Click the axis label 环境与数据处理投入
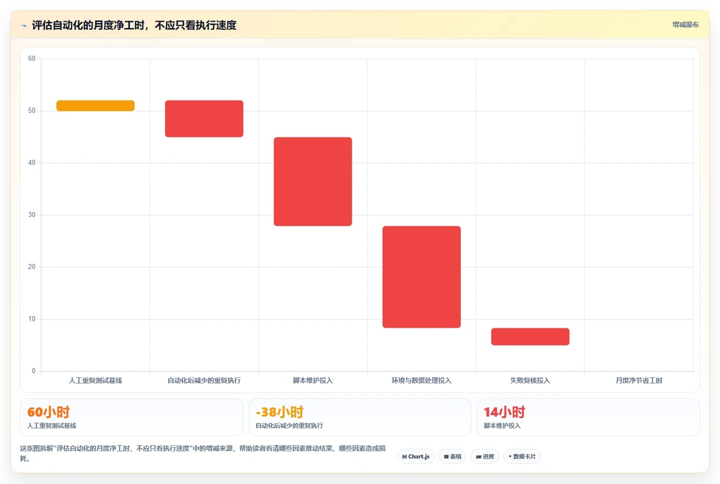Screen dimensions: 720x484 tap(421, 380)
